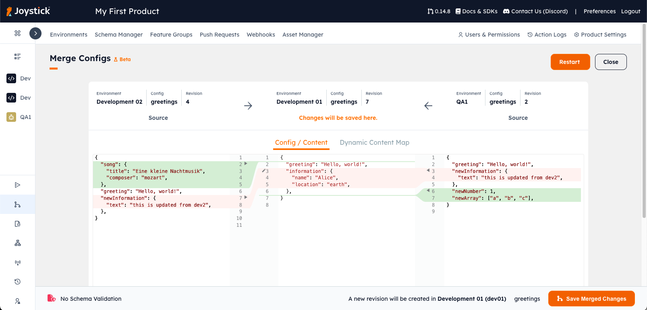Click the page vertical scrollbar

point(644,121)
